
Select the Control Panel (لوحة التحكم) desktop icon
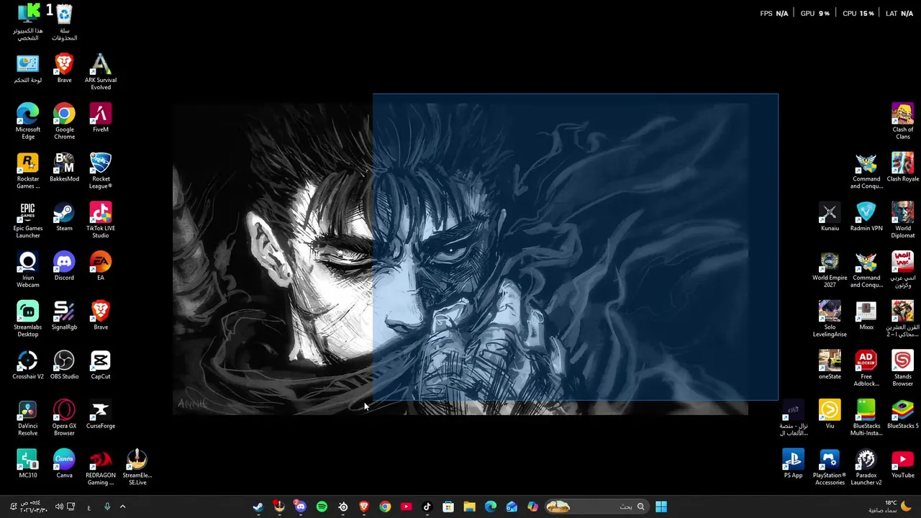28,68
